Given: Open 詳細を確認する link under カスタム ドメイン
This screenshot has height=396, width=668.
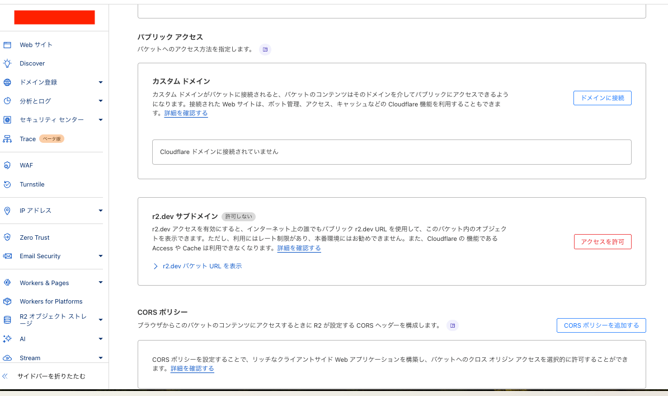Looking at the screenshot, I should (186, 114).
